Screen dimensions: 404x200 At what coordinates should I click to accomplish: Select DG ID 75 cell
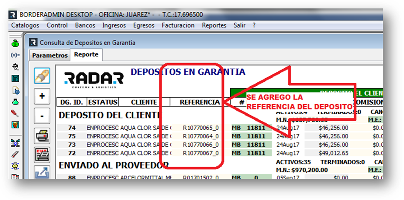pos(72,136)
